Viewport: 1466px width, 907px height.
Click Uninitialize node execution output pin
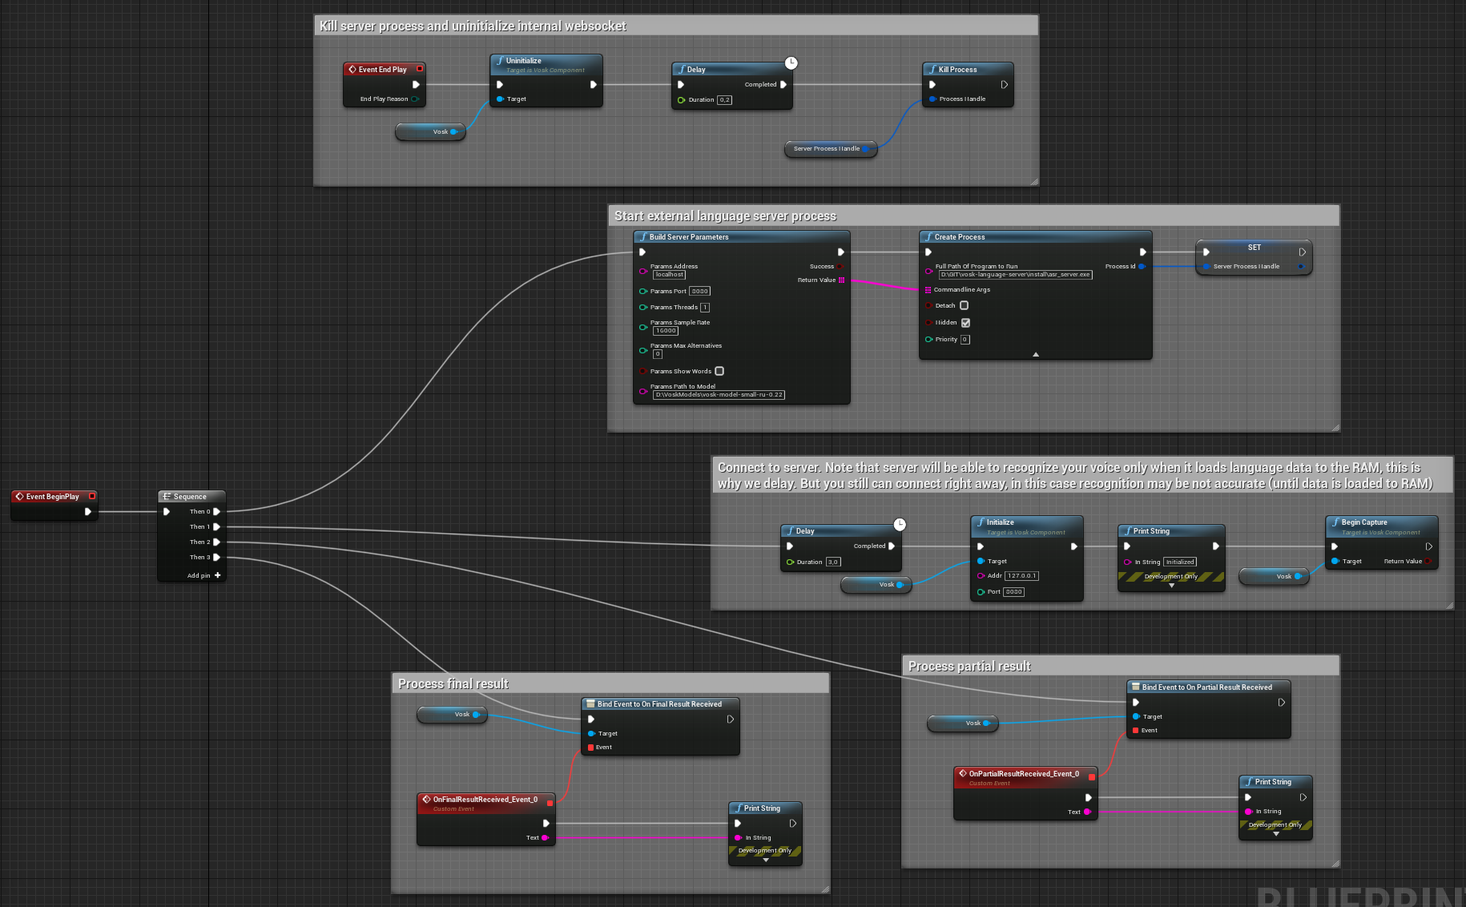594,84
